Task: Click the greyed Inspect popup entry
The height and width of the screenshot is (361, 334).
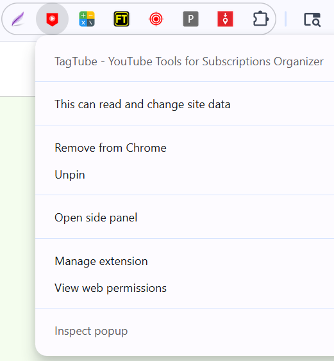Action: (x=185, y=331)
